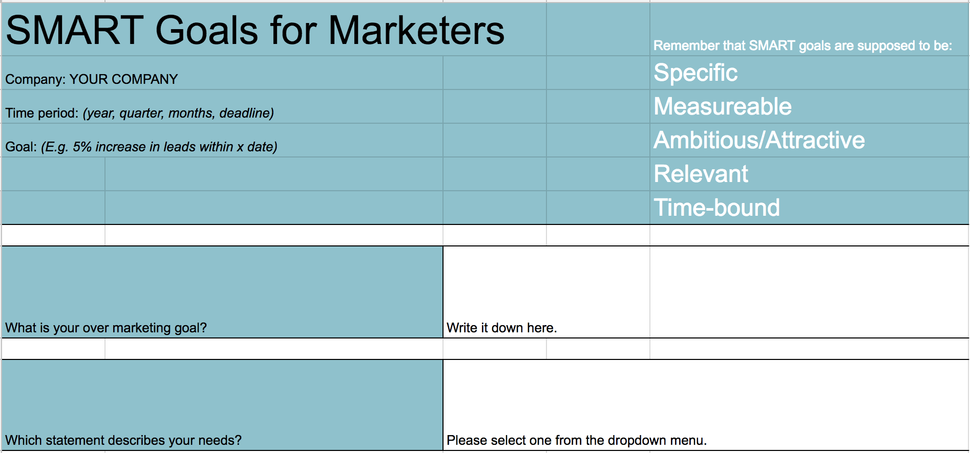Viewport: 970px width, 453px height.
Task: Select the empty cell immediately right of Goal cell
Action: [494, 140]
